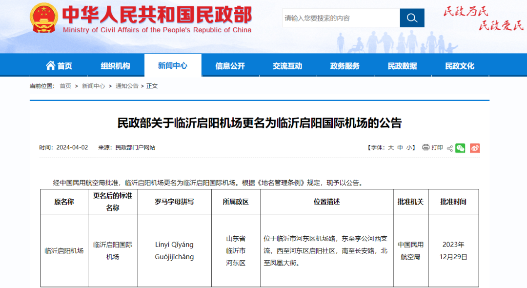Open the 组织机构 menu

pos(115,66)
